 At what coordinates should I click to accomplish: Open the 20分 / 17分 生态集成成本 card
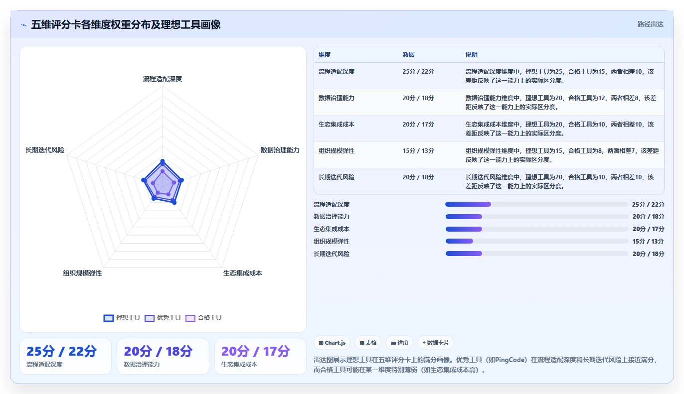[x=260, y=356]
